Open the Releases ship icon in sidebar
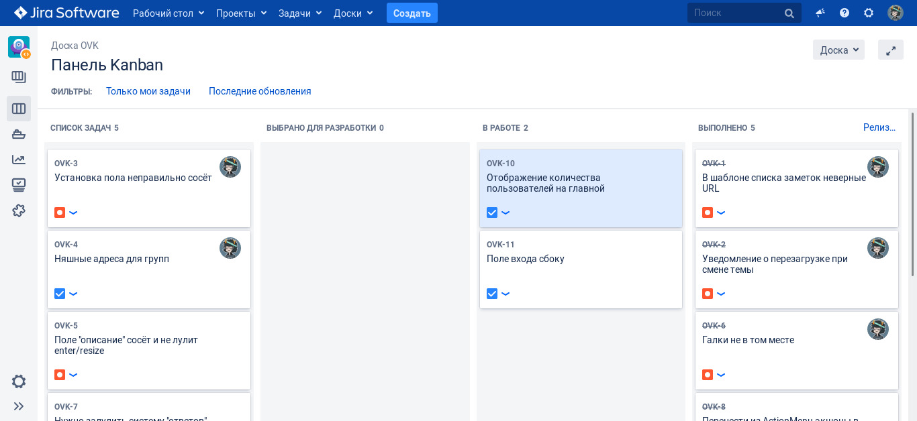 point(19,134)
